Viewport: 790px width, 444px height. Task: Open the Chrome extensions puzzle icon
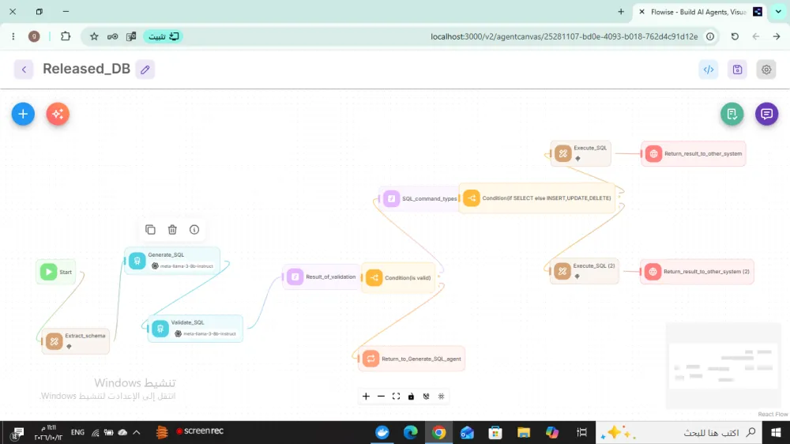[66, 36]
